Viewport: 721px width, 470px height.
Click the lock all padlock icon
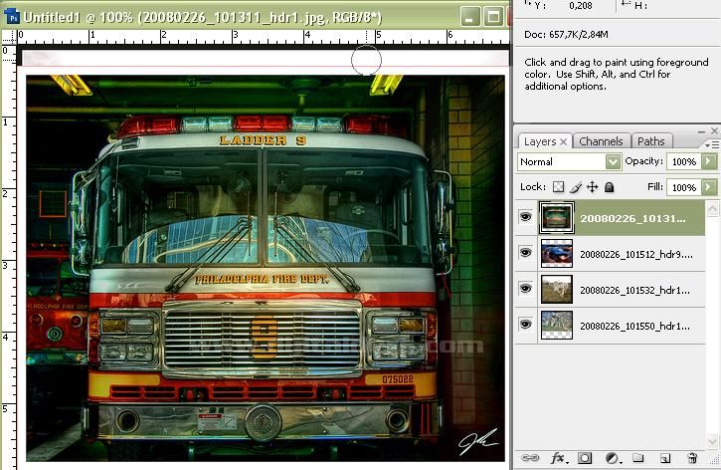(x=609, y=187)
